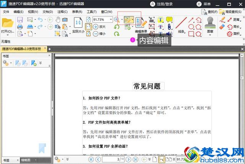
Task: Take a snapshot with the camera tool
Action: (x=65, y=20)
